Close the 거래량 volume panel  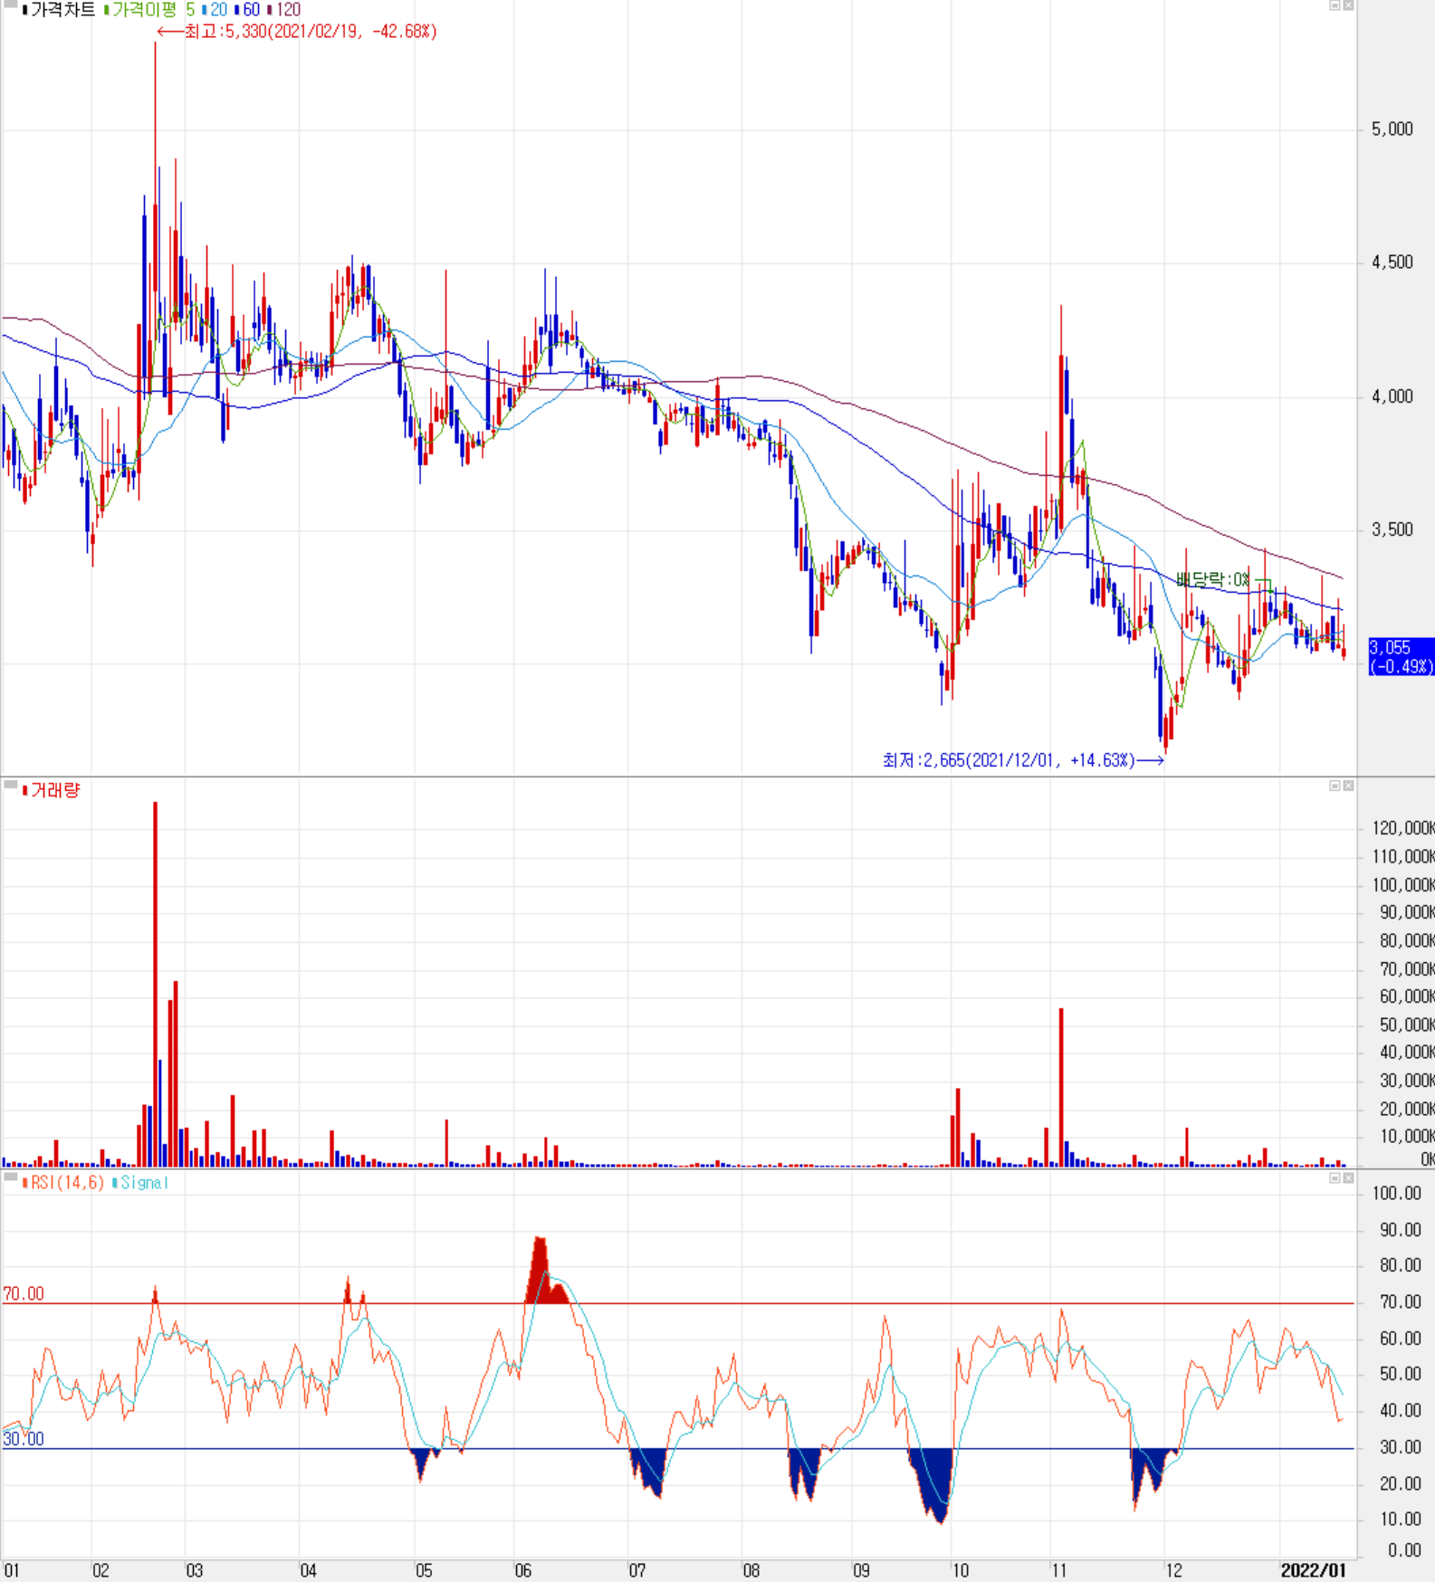1348,786
